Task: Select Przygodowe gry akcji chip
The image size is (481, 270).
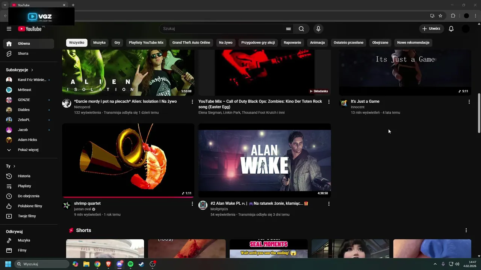Action: coord(258,43)
